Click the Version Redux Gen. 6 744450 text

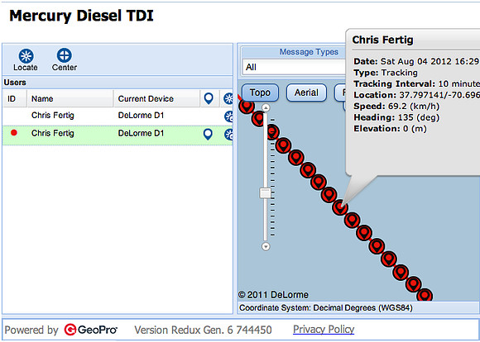pos(203,330)
